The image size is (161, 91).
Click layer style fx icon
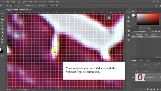(x=144, y=89)
